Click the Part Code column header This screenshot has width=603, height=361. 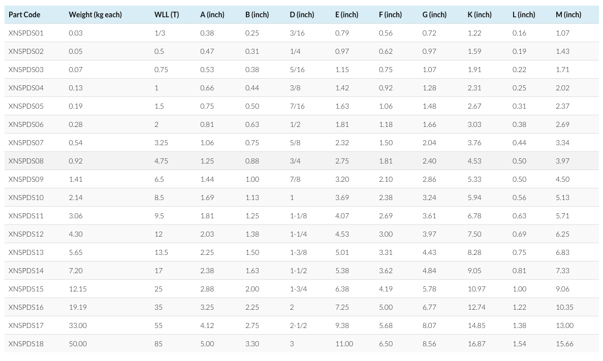tap(24, 15)
